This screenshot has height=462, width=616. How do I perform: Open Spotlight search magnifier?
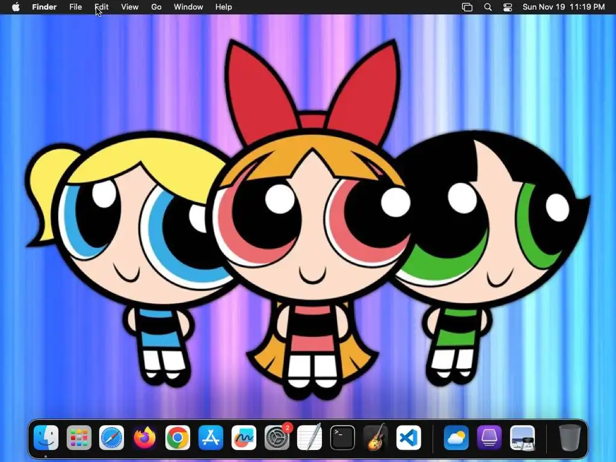click(488, 7)
